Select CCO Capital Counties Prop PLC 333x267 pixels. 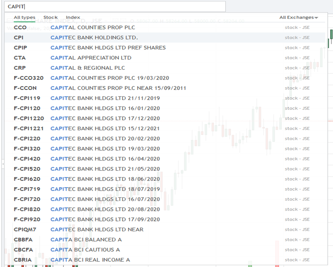(x=165, y=27)
